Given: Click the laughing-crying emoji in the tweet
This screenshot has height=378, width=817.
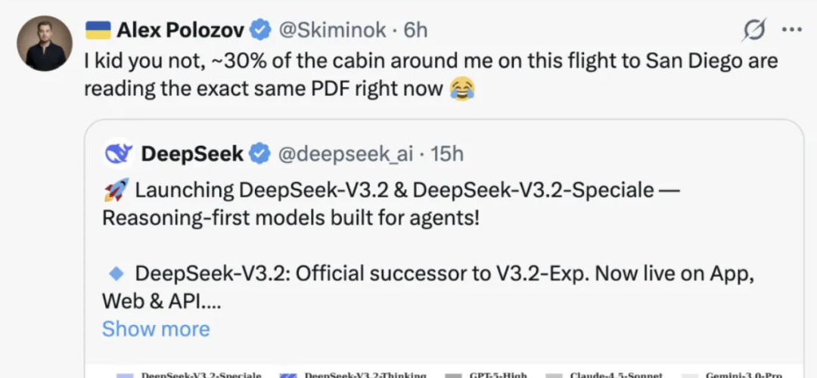Looking at the screenshot, I should pos(461,89).
